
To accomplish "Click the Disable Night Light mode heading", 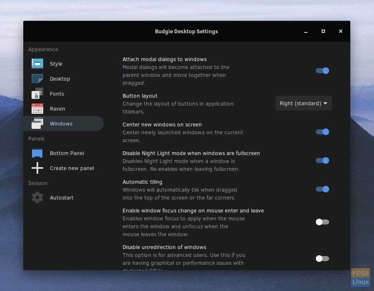I will tap(191, 153).
